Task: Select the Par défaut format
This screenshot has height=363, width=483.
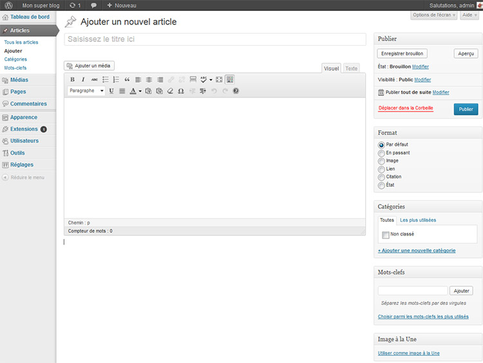Action: point(381,144)
